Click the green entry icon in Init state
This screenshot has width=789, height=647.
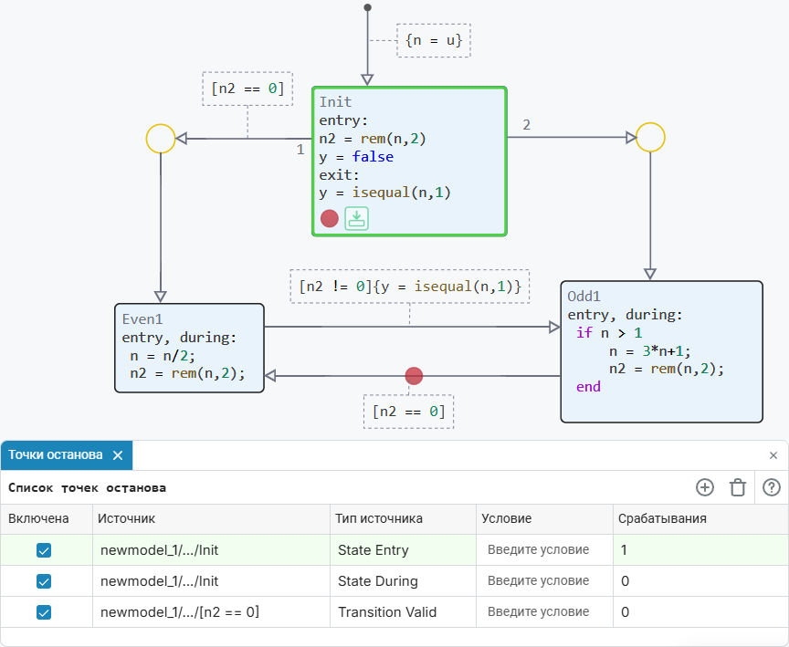(x=356, y=219)
